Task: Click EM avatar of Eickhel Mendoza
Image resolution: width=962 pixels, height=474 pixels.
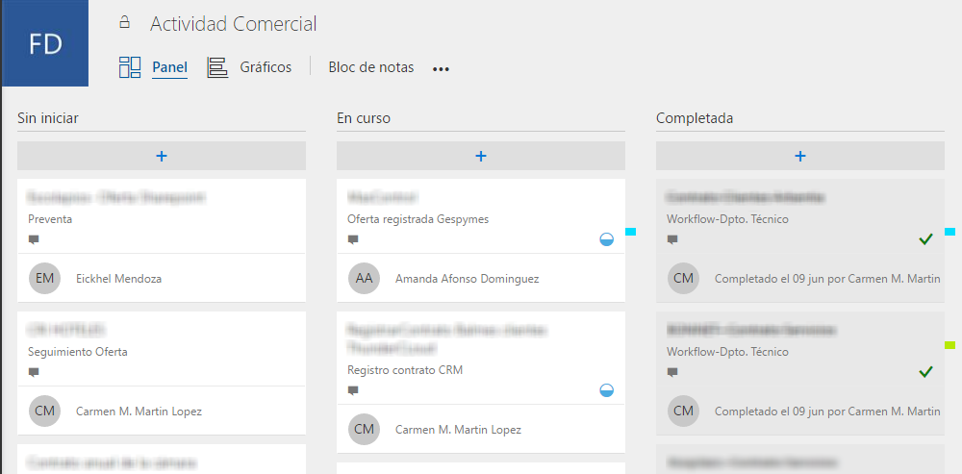Action: 45,279
